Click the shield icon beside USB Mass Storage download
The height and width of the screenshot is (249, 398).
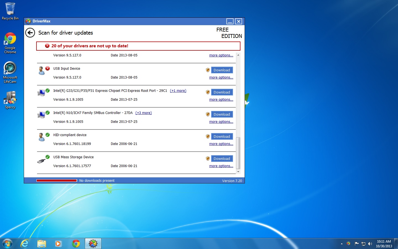pyautogui.click(x=208, y=159)
